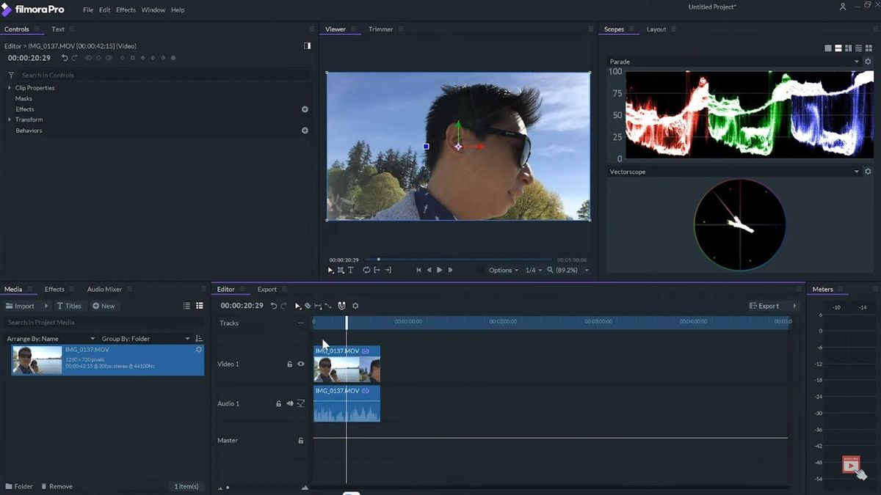Screen dimensions: 881x495
Task: Open the Effects menu
Action: pos(125,10)
